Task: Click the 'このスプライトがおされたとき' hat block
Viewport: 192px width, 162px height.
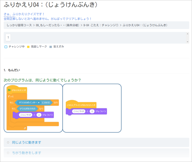Action: tap(81, 105)
